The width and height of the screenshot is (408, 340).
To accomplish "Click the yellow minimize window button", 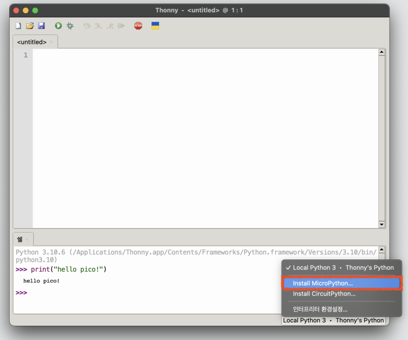I will click(x=25, y=10).
